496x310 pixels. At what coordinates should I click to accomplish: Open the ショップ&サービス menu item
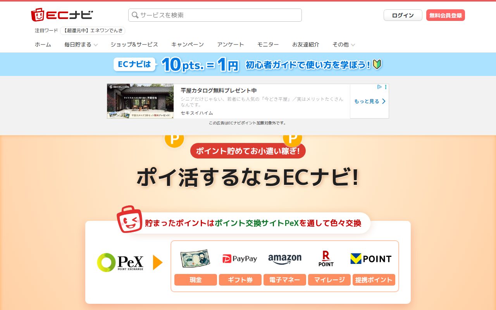(x=134, y=45)
